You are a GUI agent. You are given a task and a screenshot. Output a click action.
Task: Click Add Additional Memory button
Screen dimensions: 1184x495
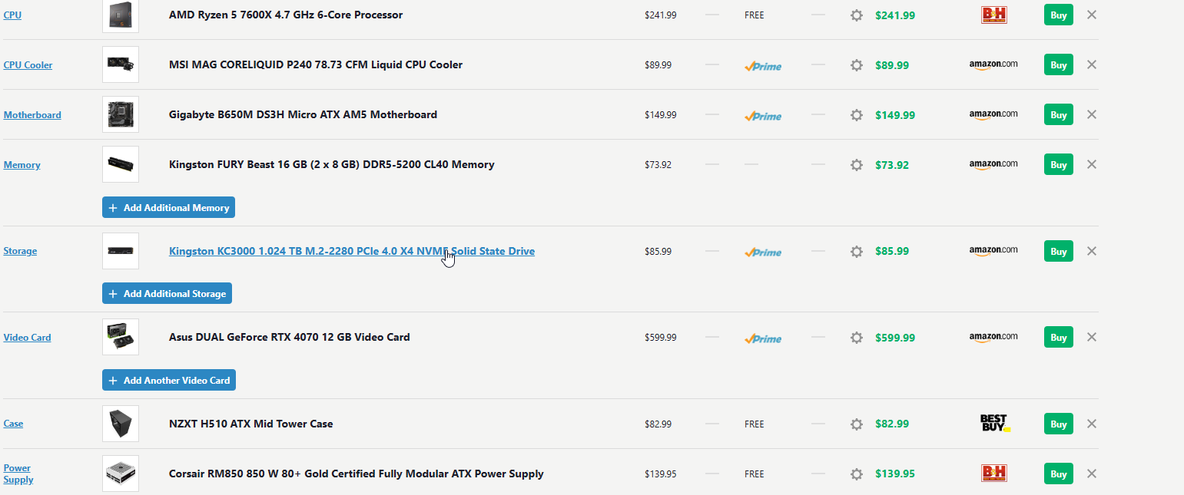pos(168,208)
